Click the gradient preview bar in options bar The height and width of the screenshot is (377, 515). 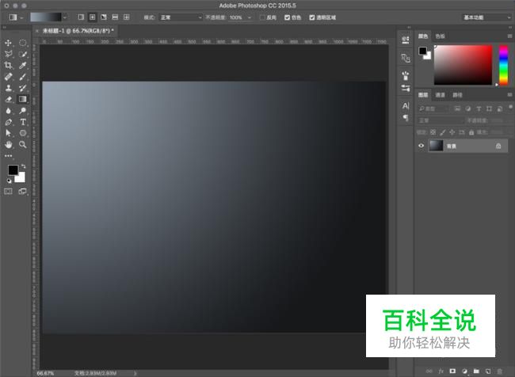46,17
